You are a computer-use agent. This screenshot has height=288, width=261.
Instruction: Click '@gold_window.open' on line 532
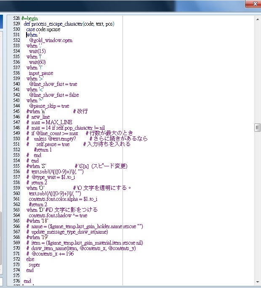(51, 40)
